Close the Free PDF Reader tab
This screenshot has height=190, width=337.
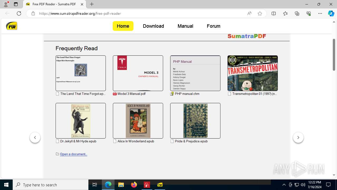pyautogui.click(x=82, y=4)
